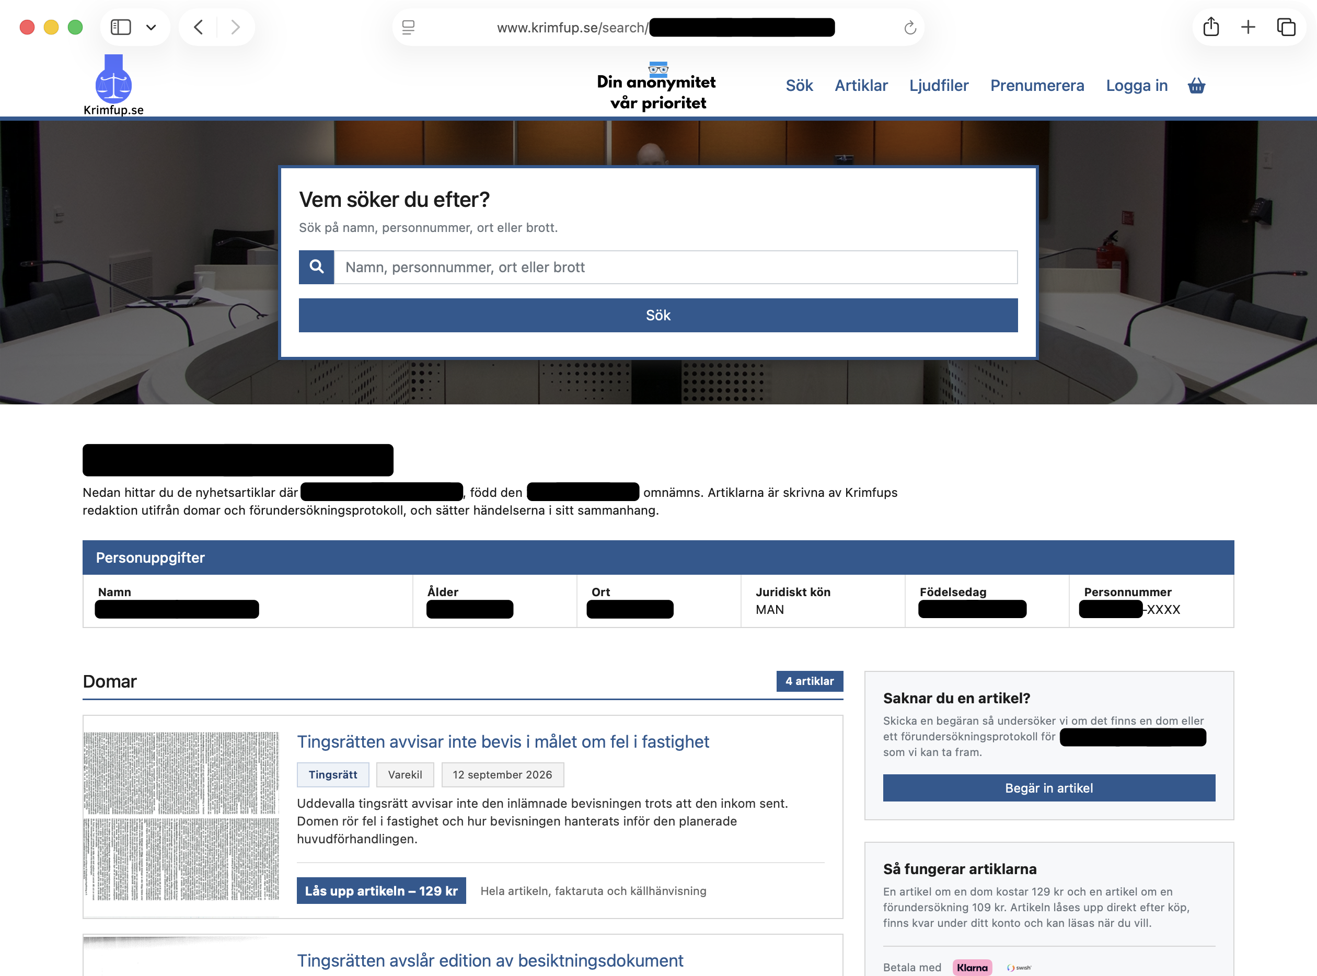Click the 4 artiklar badge
Screen dimensions: 1317x976
(810, 681)
